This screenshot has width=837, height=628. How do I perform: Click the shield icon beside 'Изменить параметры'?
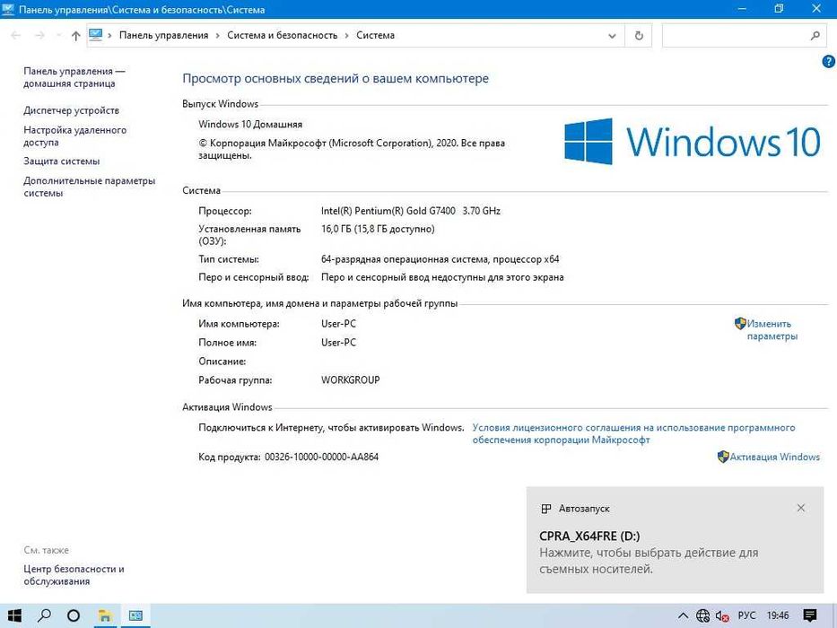pos(740,323)
